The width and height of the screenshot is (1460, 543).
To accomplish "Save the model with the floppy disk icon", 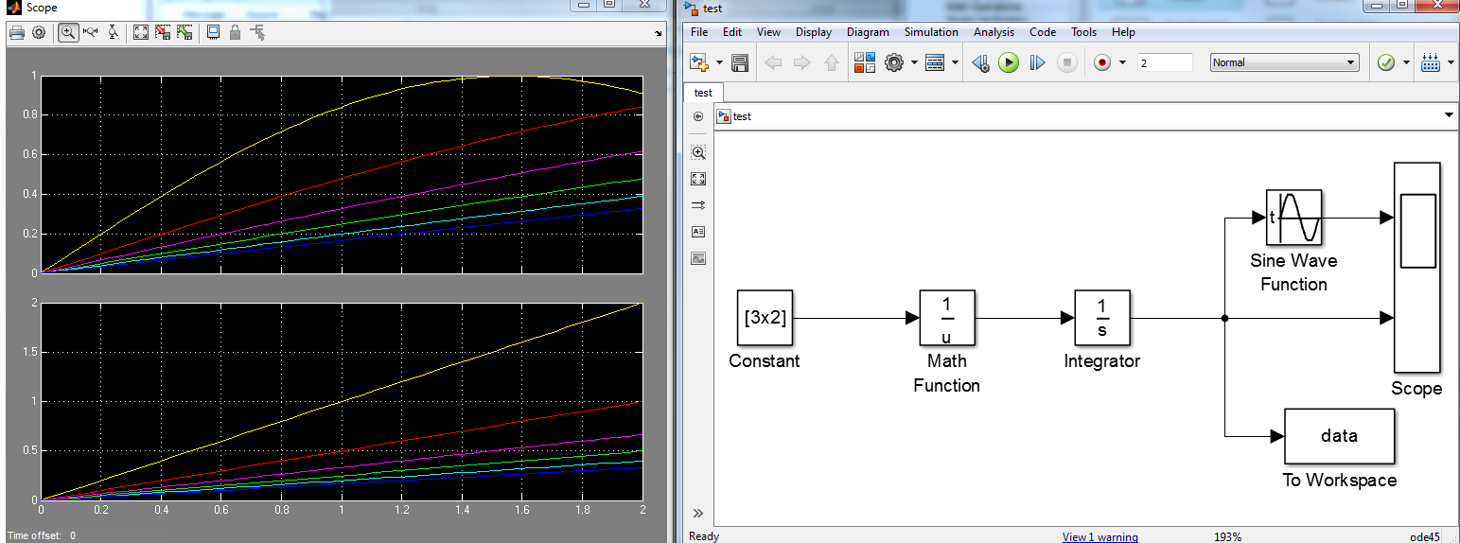I will [x=740, y=63].
